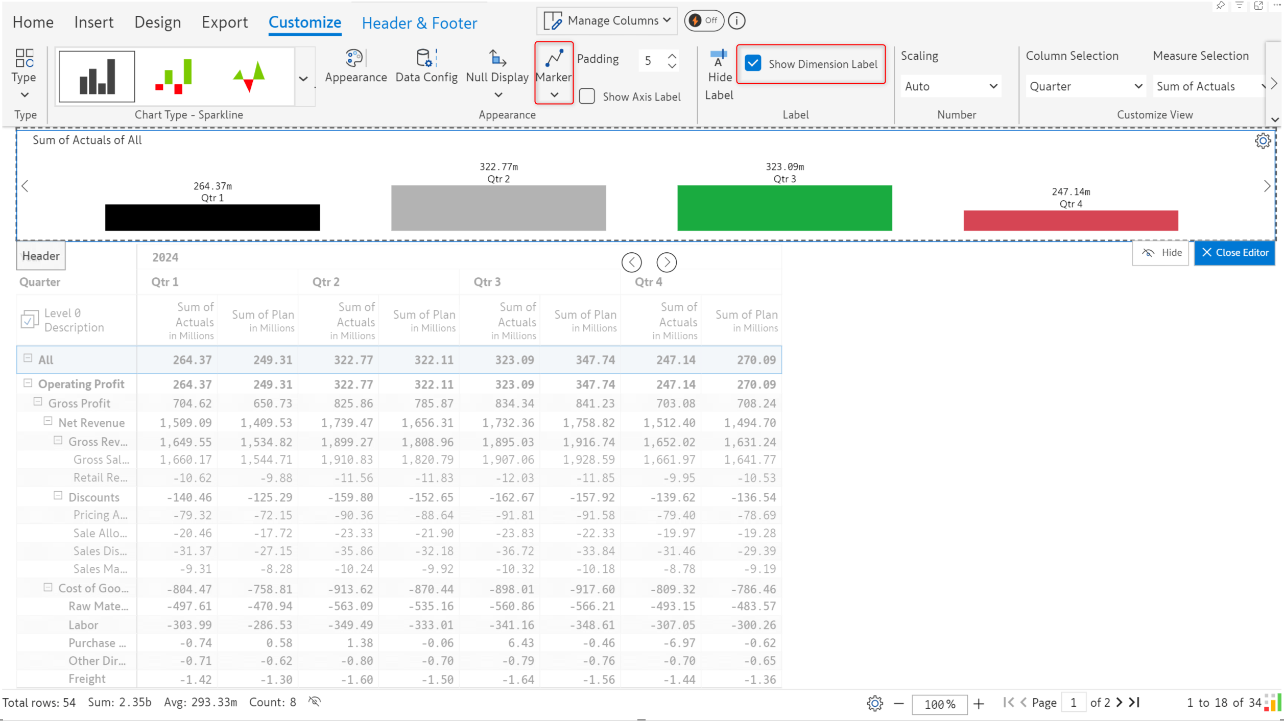1284x721 pixels.
Task: Collapse ribbon with down chevron
Action: 1275,119
